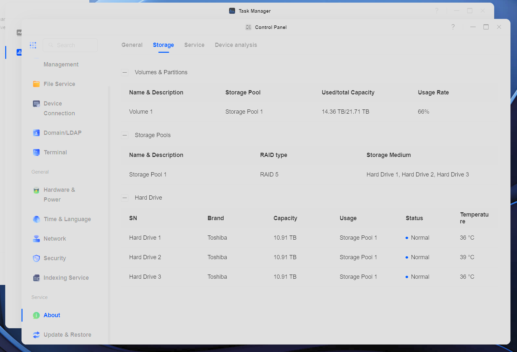Open Control Panel help question mark
The height and width of the screenshot is (352, 517).
click(453, 27)
